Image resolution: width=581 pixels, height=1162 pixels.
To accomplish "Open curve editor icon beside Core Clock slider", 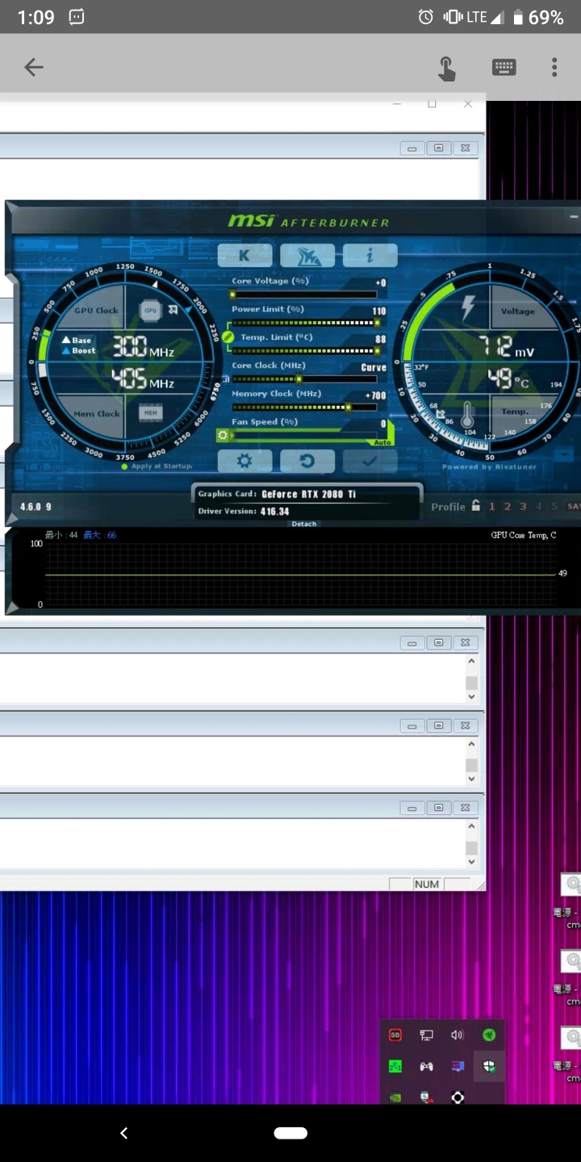I will click(226, 378).
